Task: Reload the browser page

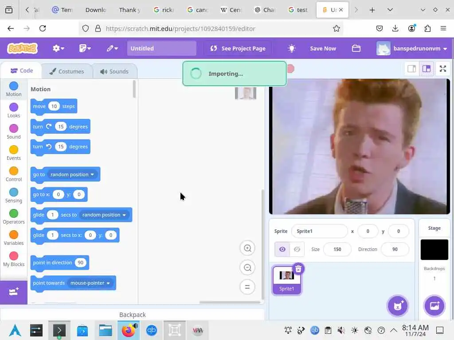Action: pyautogui.click(x=43, y=28)
